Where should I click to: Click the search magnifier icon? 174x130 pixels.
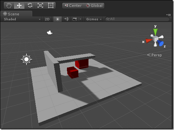[x=108, y=19]
